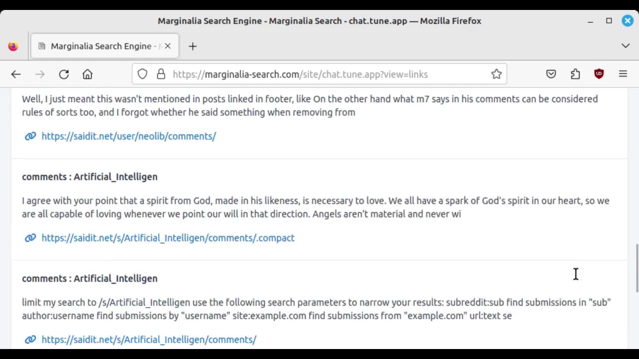Open the Firefox home page
Screen dimensions: 639x359
tap(87, 74)
